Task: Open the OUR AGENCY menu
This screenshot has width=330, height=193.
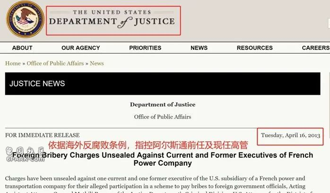Action: [x=80, y=48]
